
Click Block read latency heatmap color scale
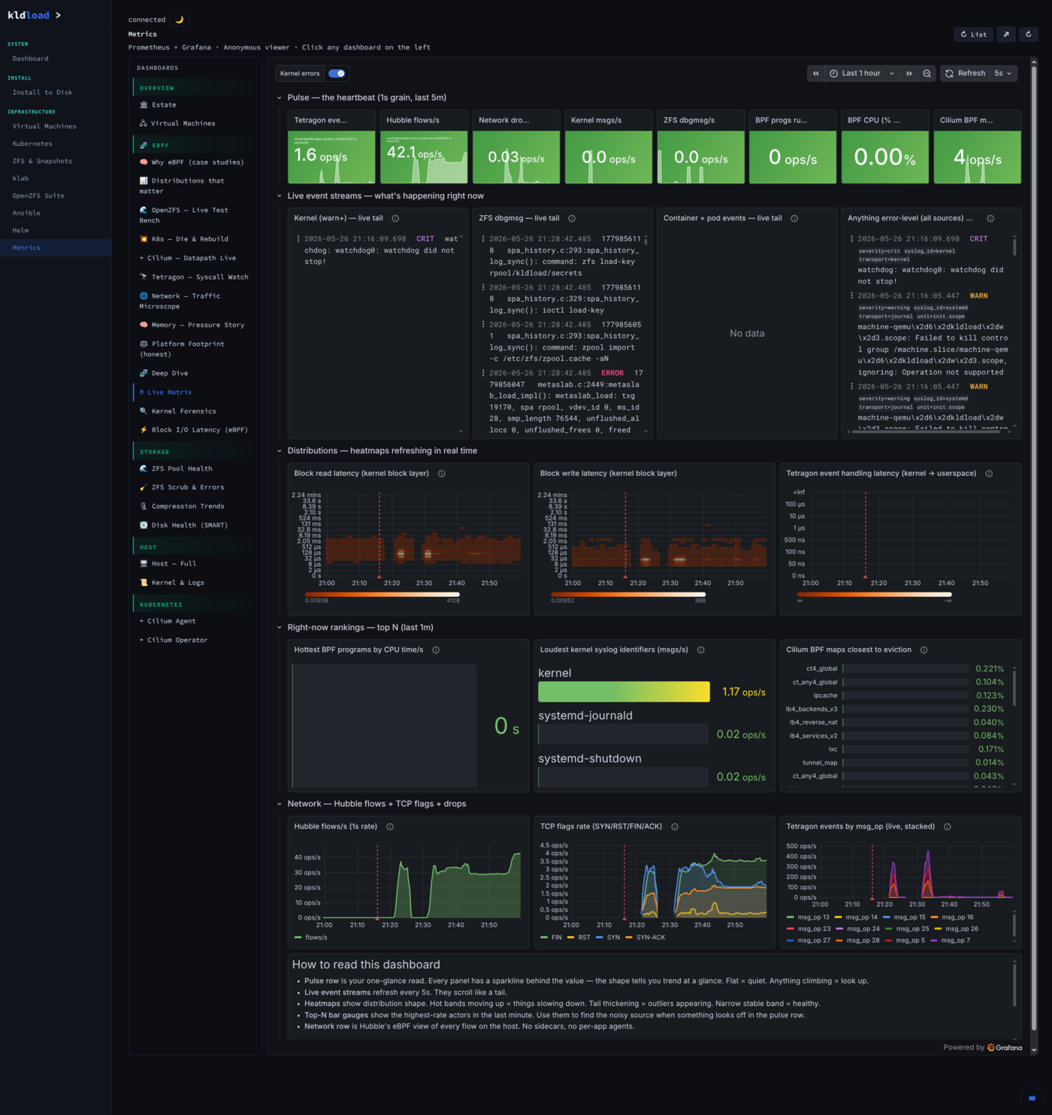coord(382,594)
